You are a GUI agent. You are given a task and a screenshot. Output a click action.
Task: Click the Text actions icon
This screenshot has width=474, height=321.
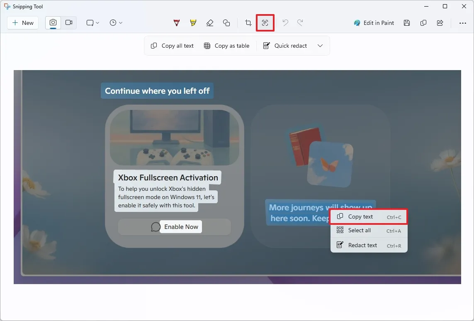tap(265, 23)
